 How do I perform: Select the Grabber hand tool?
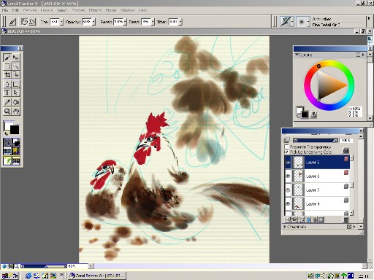pyautogui.click(x=16, y=112)
